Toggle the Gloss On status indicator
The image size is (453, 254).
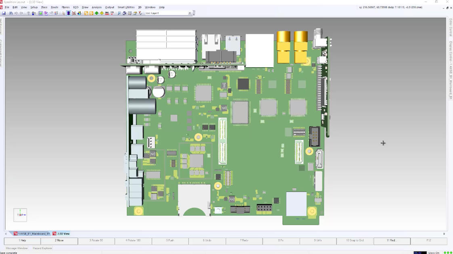tap(434, 252)
